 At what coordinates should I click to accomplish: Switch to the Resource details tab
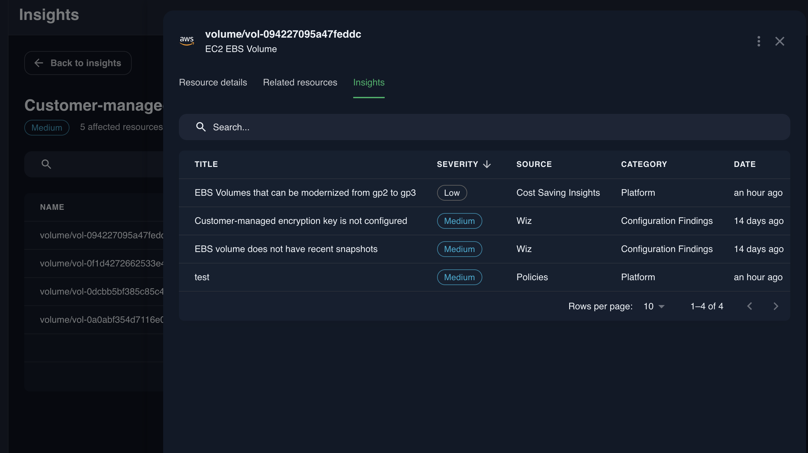(x=213, y=82)
